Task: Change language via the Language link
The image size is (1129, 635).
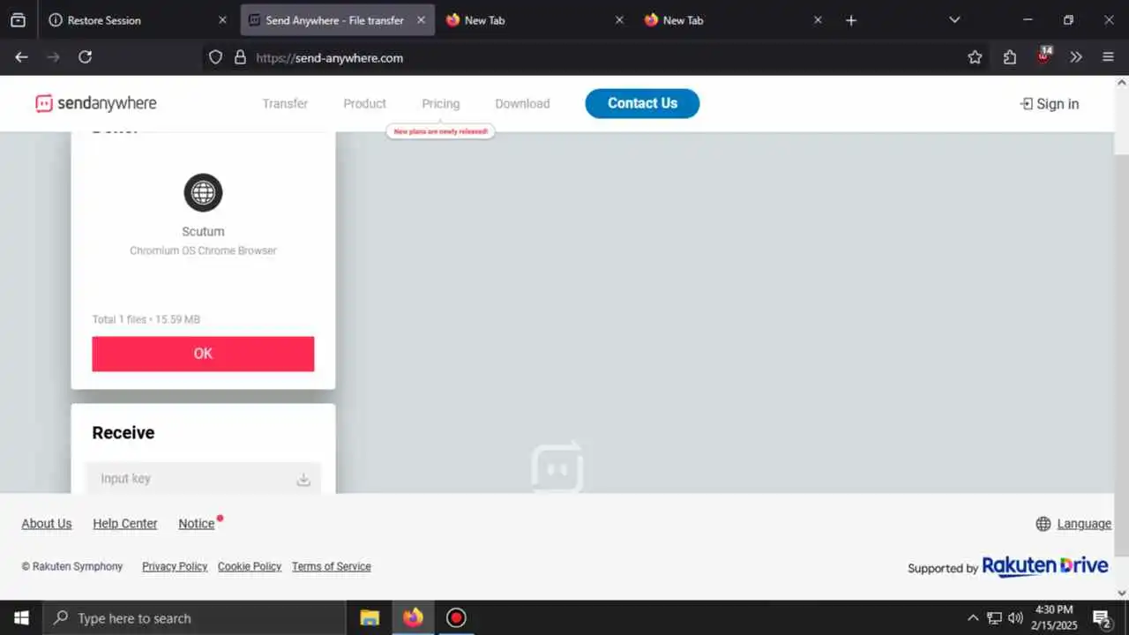Action: coord(1073,523)
